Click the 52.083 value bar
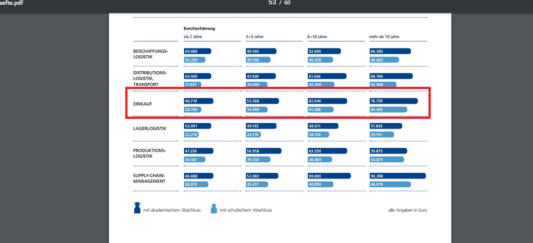This screenshot has width=533, height=243. point(262,175)
